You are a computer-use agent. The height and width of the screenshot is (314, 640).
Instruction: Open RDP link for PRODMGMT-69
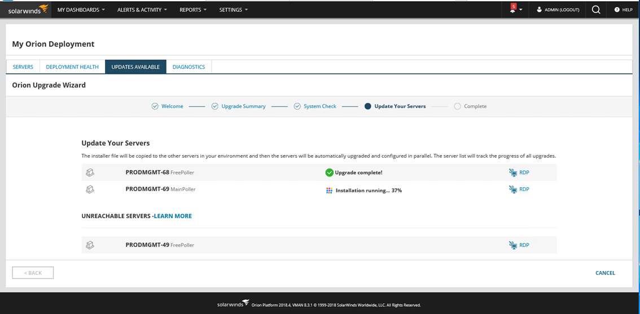tap(524, 189)
